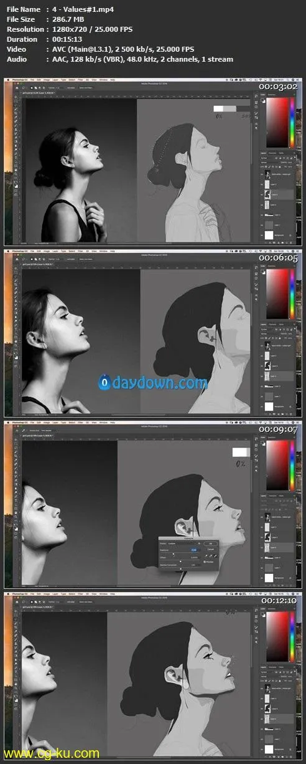Screen dimensions: 306x764
Task: Pick the gray point eyedropper in Exposure dialog
Action: (x=211, y=556)
